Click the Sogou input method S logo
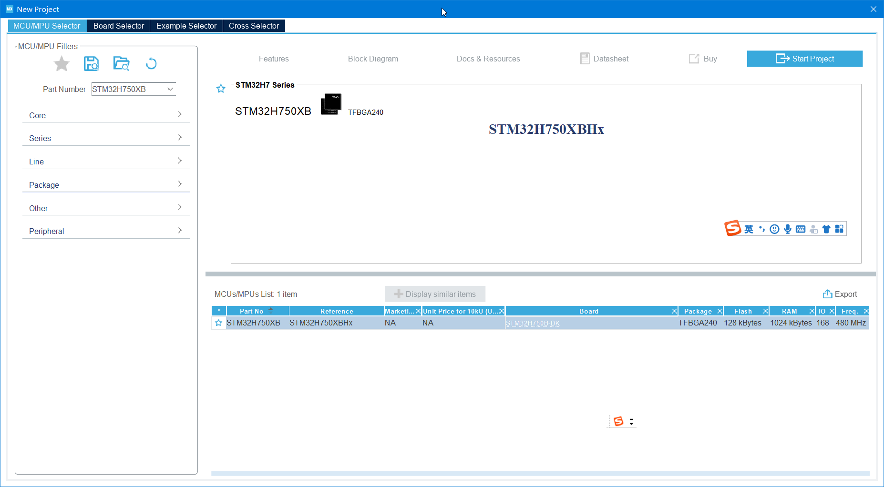This screenshot has height=487, width=884. pyautogui.click(x=733, y=228)
